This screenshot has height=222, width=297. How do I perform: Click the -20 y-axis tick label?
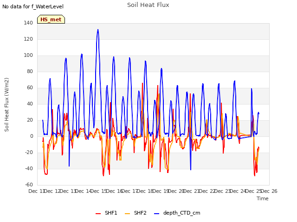pos(29,152)
